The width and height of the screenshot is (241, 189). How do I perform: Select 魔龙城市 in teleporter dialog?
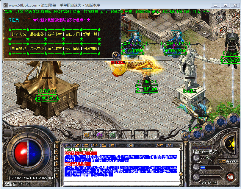tap(54, 49)
